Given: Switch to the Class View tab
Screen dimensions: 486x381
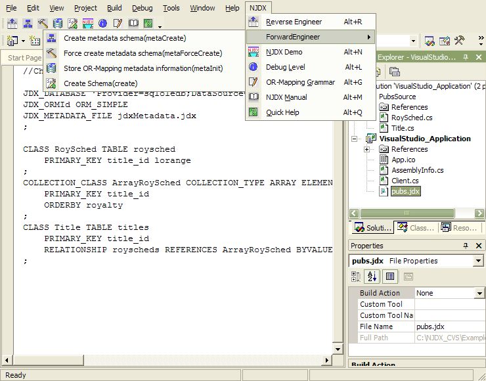Looking at the screenshot, I should click(416, 228).
